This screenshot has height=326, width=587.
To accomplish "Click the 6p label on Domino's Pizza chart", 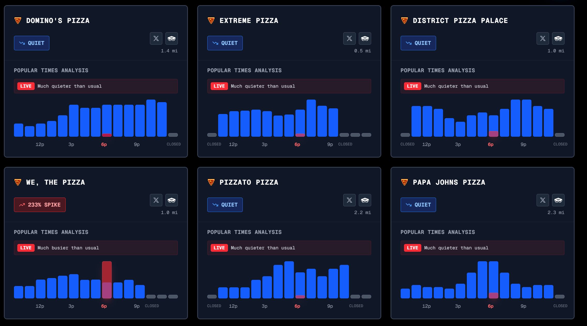I will (104, 144).
